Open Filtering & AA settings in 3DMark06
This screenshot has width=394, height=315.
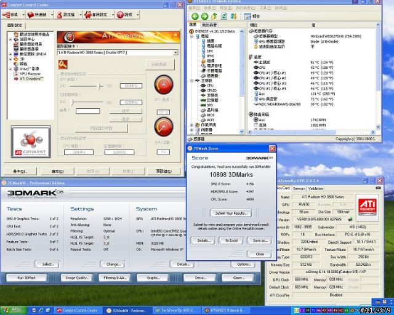click(115, 278)
